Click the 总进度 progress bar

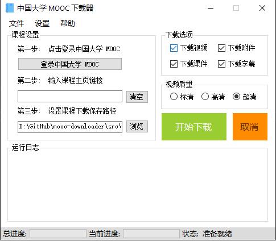point(58,234)
